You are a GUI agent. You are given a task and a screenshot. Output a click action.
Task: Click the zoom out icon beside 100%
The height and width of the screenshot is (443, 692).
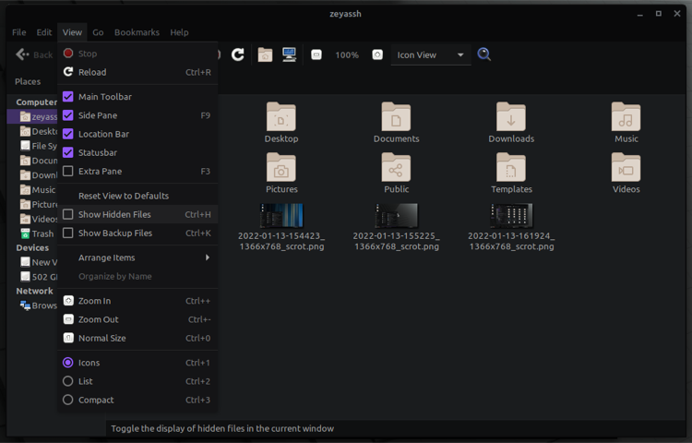click(x=316, y=55)
